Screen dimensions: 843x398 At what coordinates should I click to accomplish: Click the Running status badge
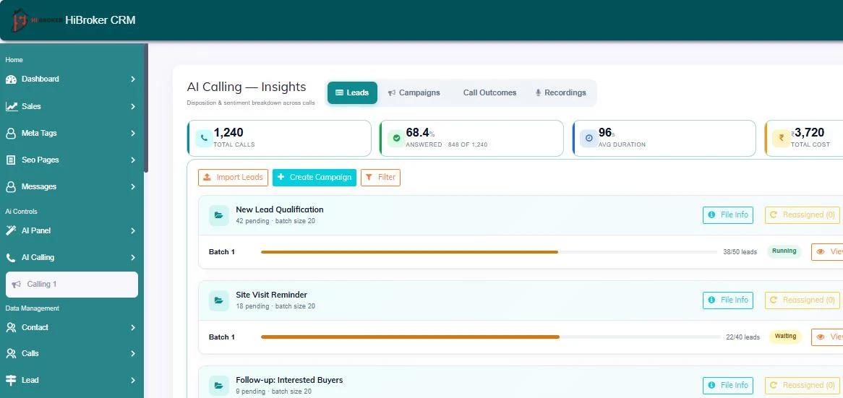tap(784, 251)
